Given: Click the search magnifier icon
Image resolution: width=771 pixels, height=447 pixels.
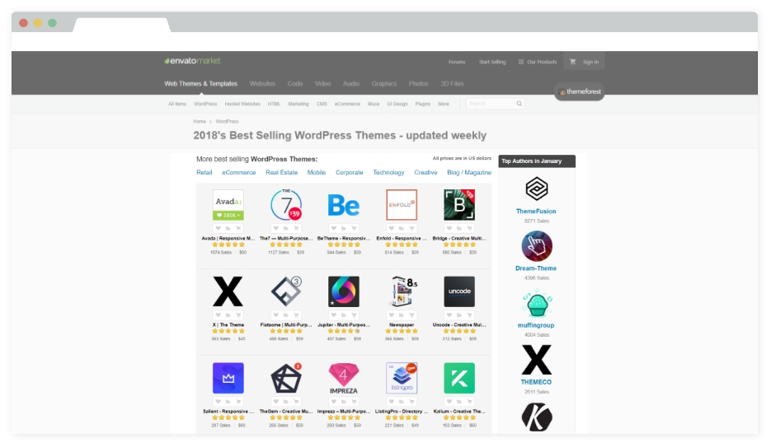Looking at the screenshot, I should pyautogui.click(x=519, y=104).
